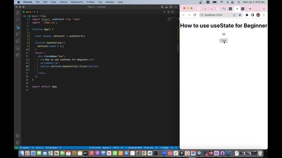Open the Live Share activity bar icon
Screen dimensions: 282x158
[x=18, y=55]
